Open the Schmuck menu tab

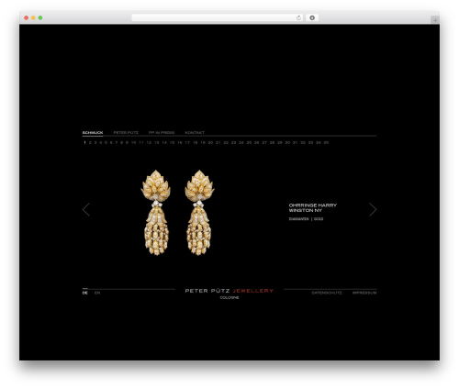pos(93,132)
